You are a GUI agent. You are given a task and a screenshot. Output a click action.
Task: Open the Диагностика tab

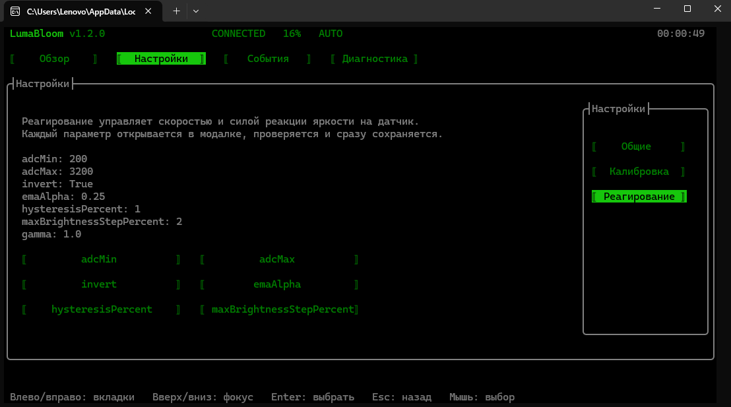374,59
